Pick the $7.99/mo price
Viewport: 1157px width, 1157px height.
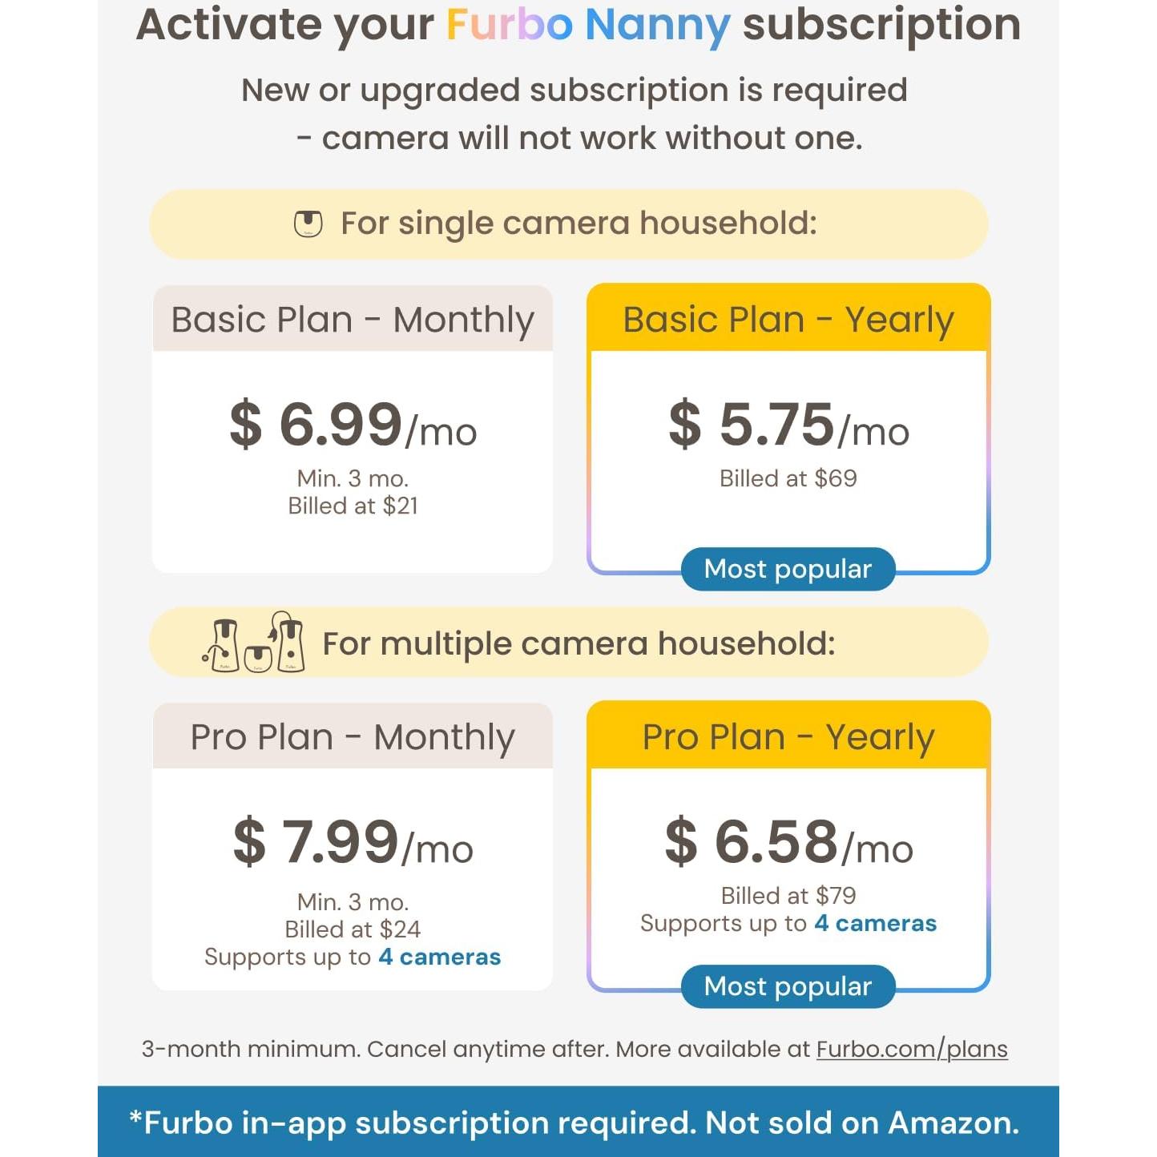(353, 843)
